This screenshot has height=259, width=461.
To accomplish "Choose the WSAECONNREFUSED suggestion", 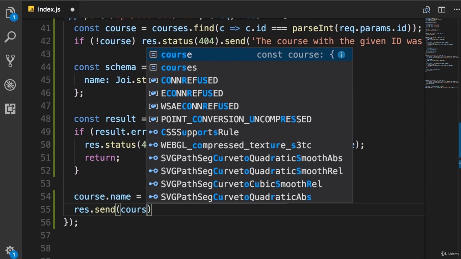I will 250,106.
